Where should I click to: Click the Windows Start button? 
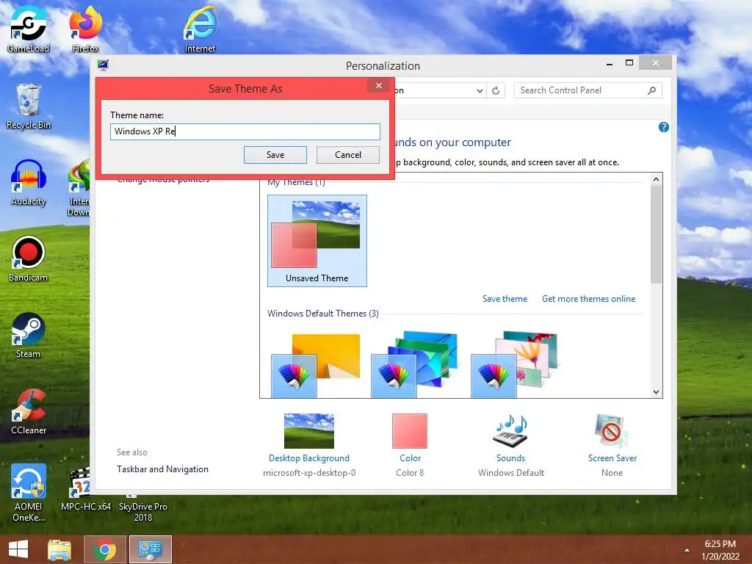(18, 549)
